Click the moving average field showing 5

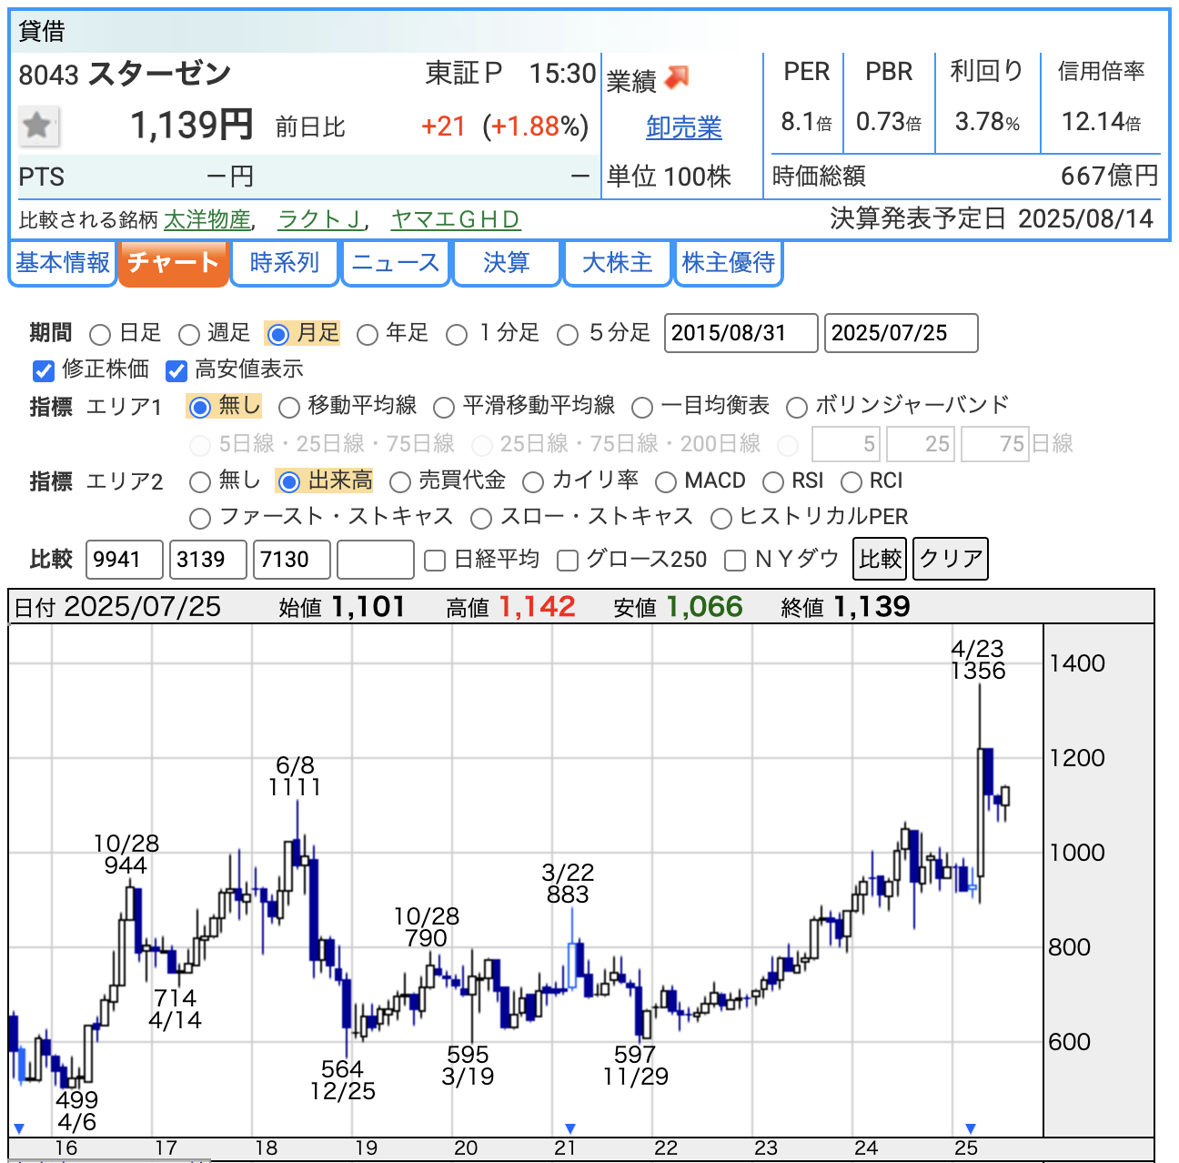[x=846, y=444]
